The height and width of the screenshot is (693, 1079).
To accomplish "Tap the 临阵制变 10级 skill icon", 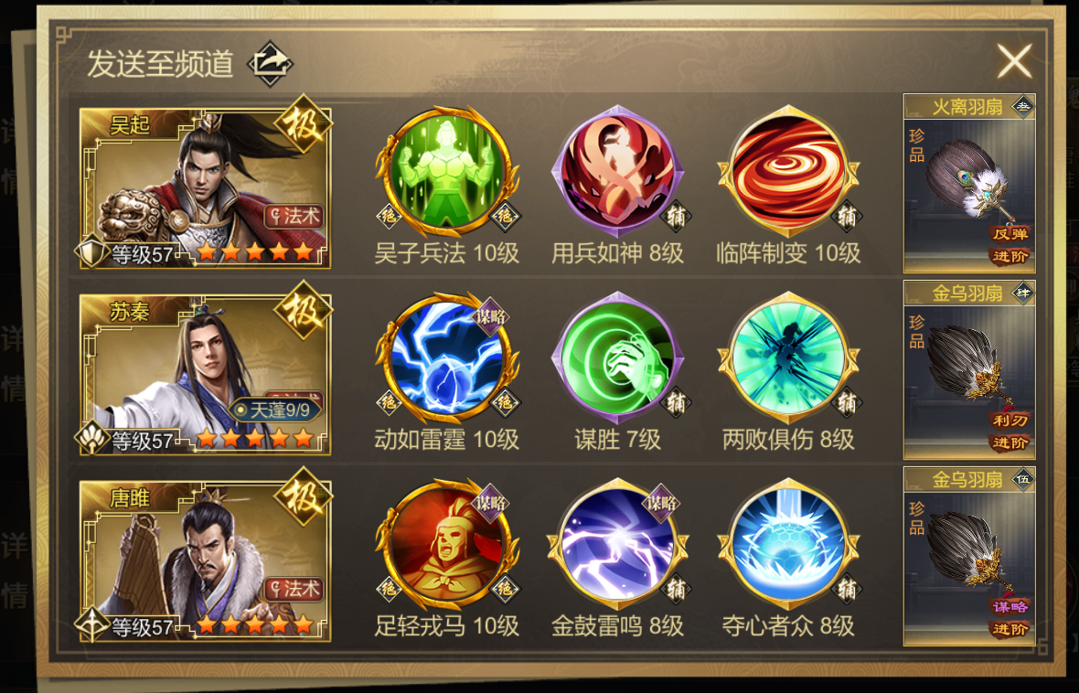I will pos(788,170).
